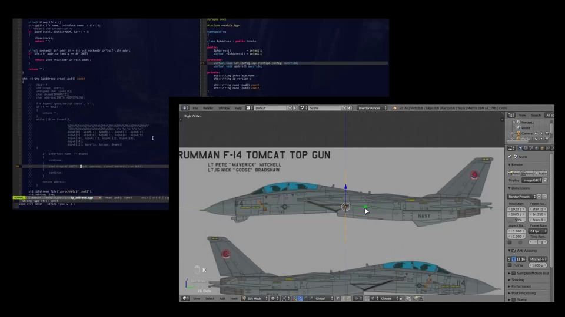Open the screen layout browse icon
This screenshot has width=565, height=317.
(x=249, y=108)
